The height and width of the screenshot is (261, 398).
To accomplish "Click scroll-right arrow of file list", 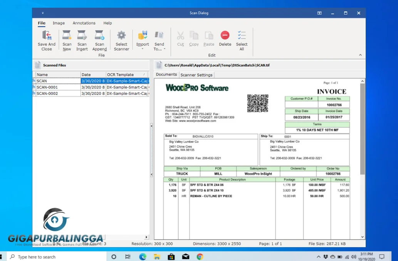I will coord(146,237).
